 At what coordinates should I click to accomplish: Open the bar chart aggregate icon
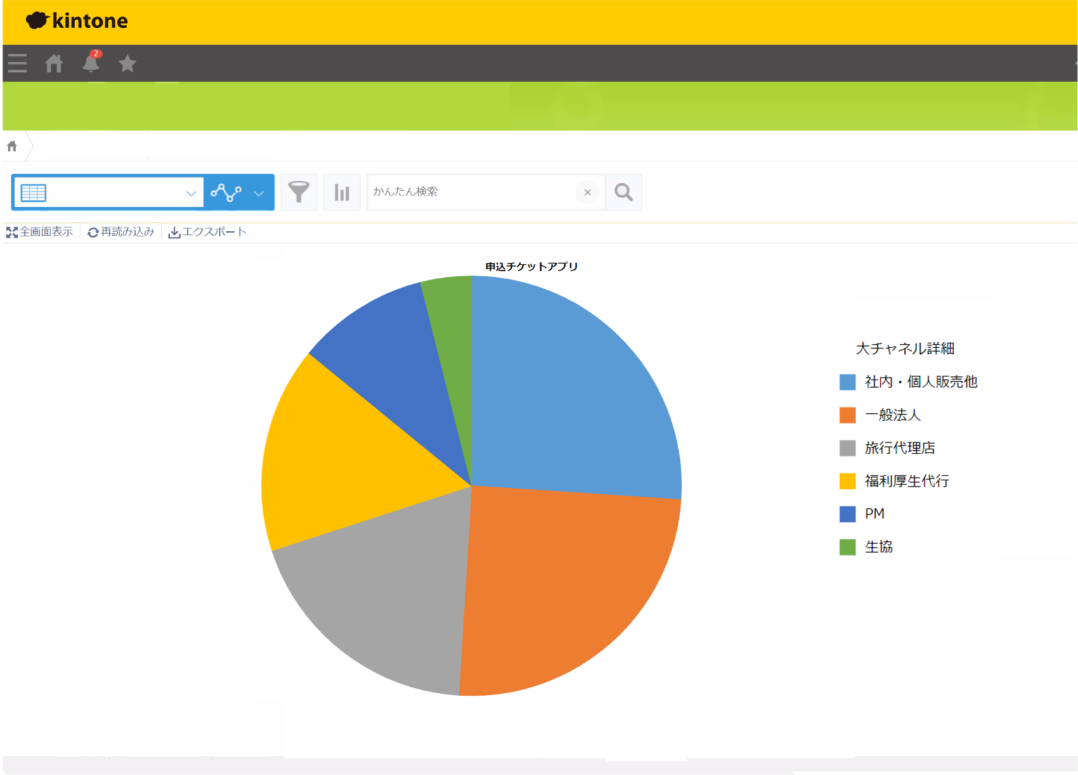(342, 192)
